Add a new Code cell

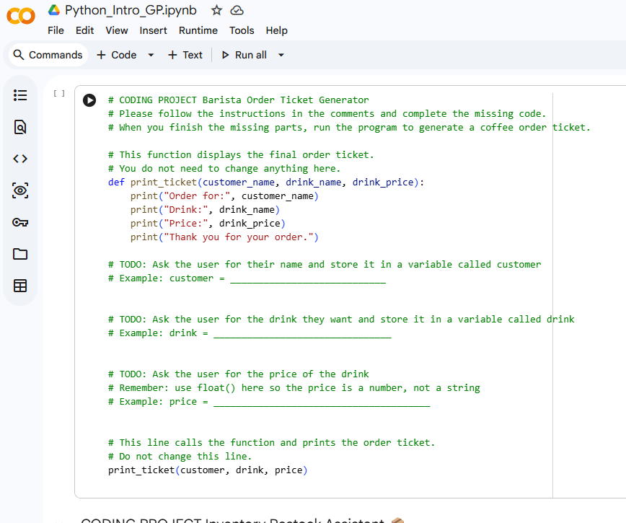(x=117, y=55)
